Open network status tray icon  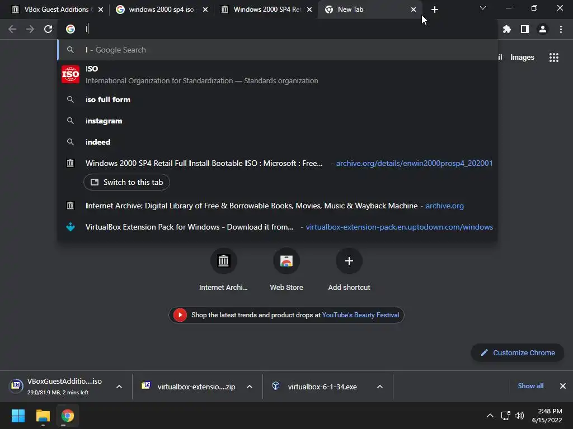point(505,416)
